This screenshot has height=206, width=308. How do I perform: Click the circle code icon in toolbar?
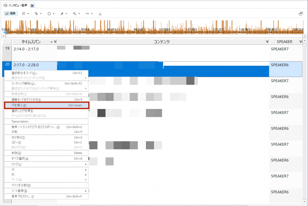pyautogui.click(x=49, y=14)
